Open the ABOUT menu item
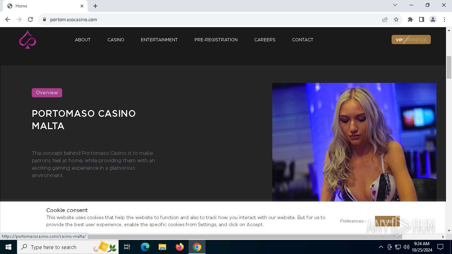Screen dimensions: 452x254 pos(83,40)
